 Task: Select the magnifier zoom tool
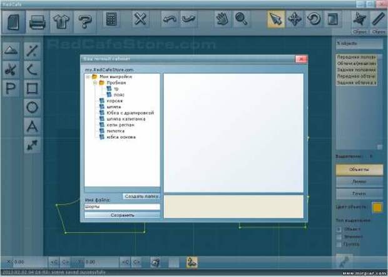click(242, 19)
